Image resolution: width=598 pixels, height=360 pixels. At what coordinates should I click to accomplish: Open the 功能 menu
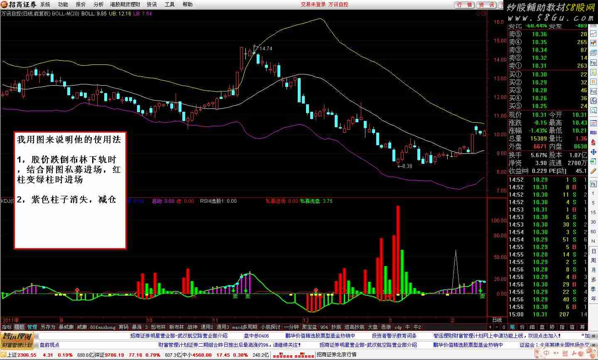pos(63,5)
